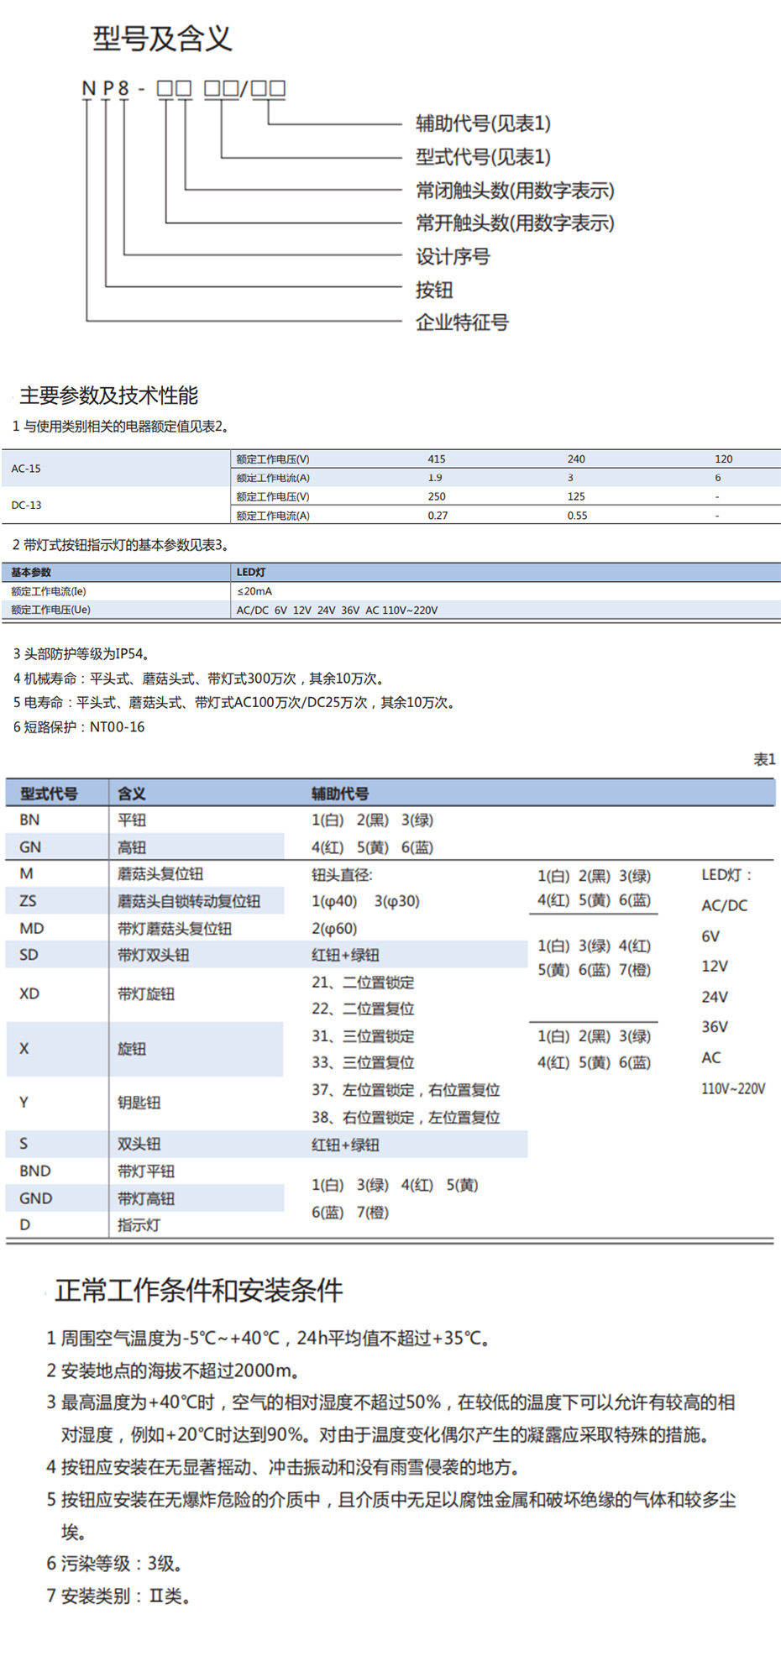Click the heading "正常工作条件和安装条件"
This screenshot has height=1656, width=781.
(199, 1291)
